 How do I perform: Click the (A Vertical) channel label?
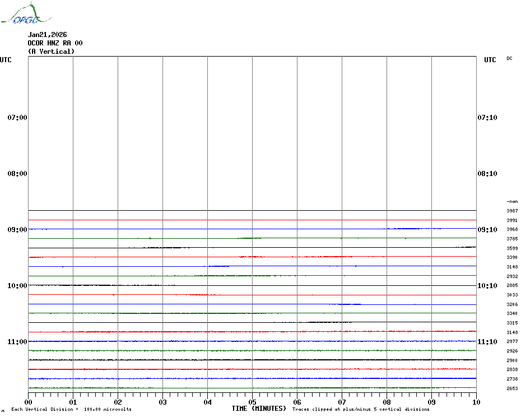51,52
